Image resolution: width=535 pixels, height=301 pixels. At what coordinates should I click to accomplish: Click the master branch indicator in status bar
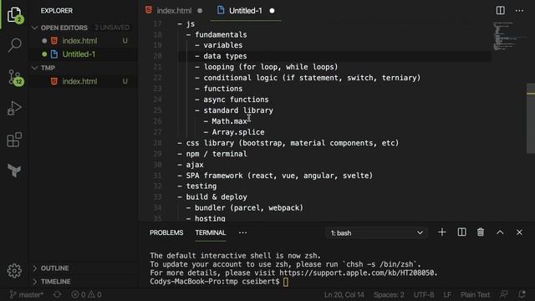tap(27, 294)
